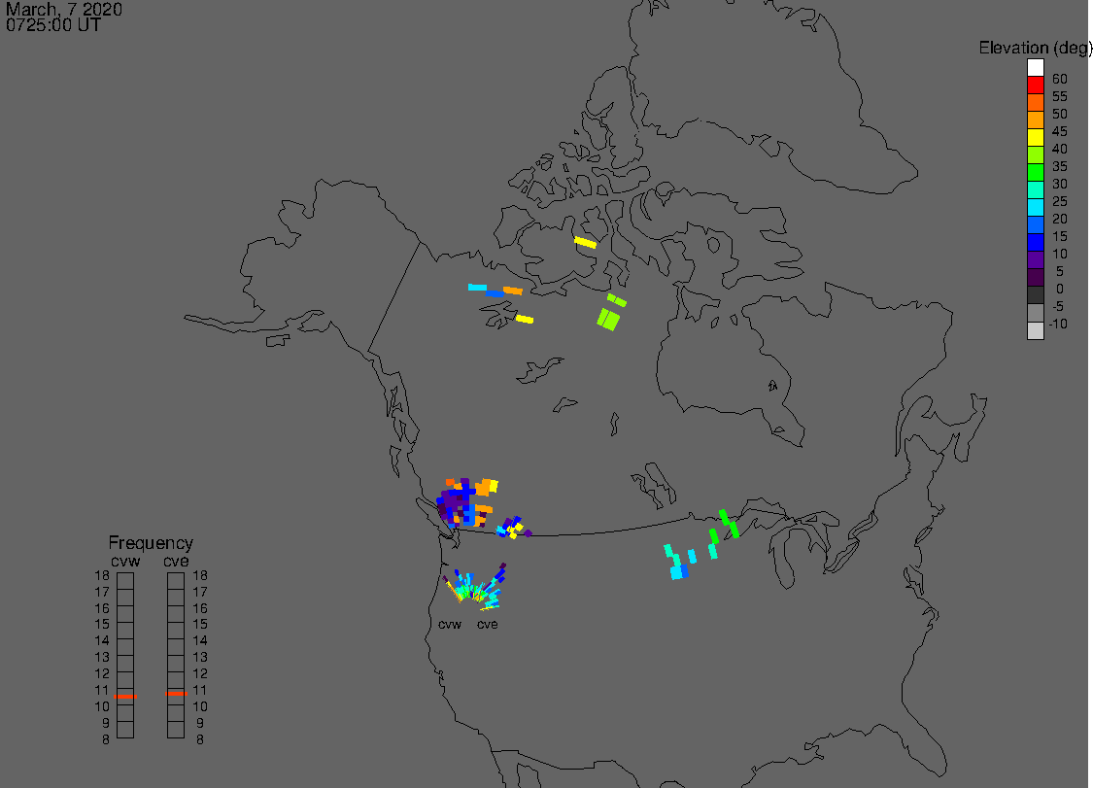Image resolution: width=1093 pixels, height=788 pixels.
Task: Click the '18' label right of the cve bar
Action: pos(200,576)
